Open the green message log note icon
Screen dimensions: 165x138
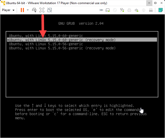pos(161,10)
